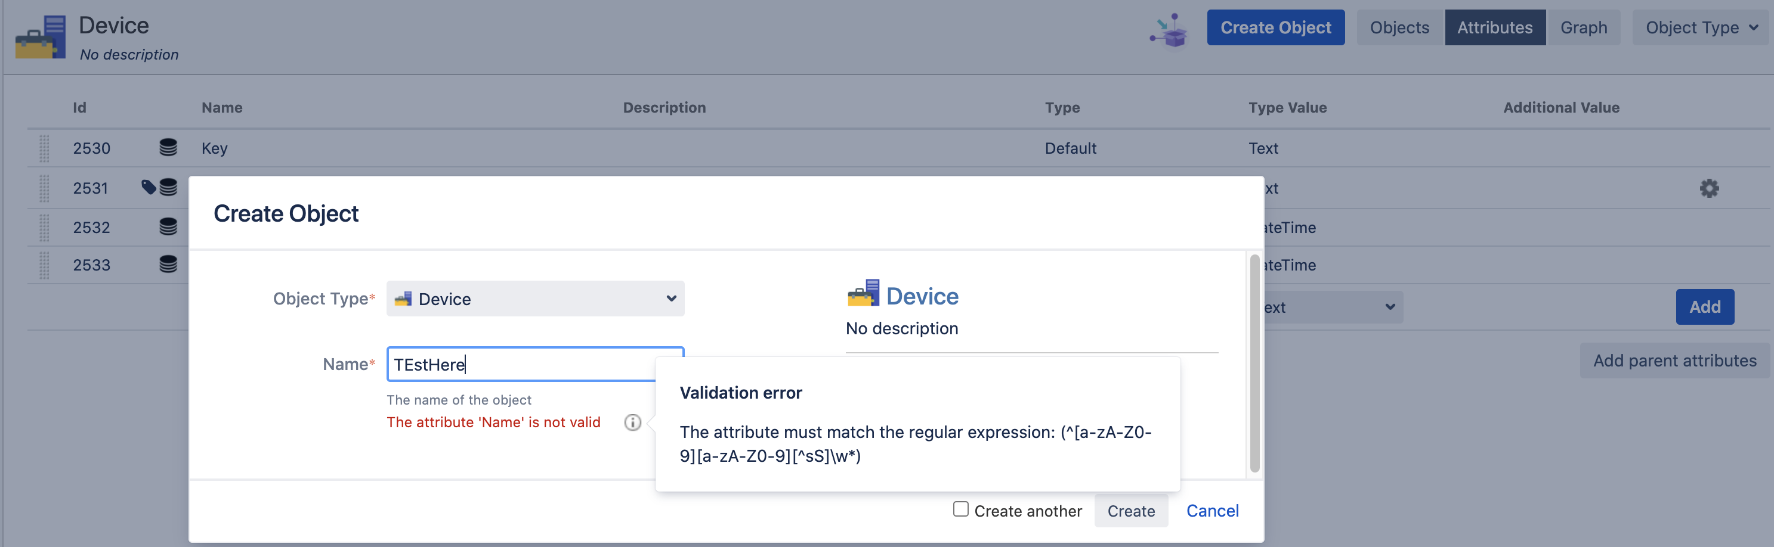Grab the drag handle for row 2530

[44, 148]
